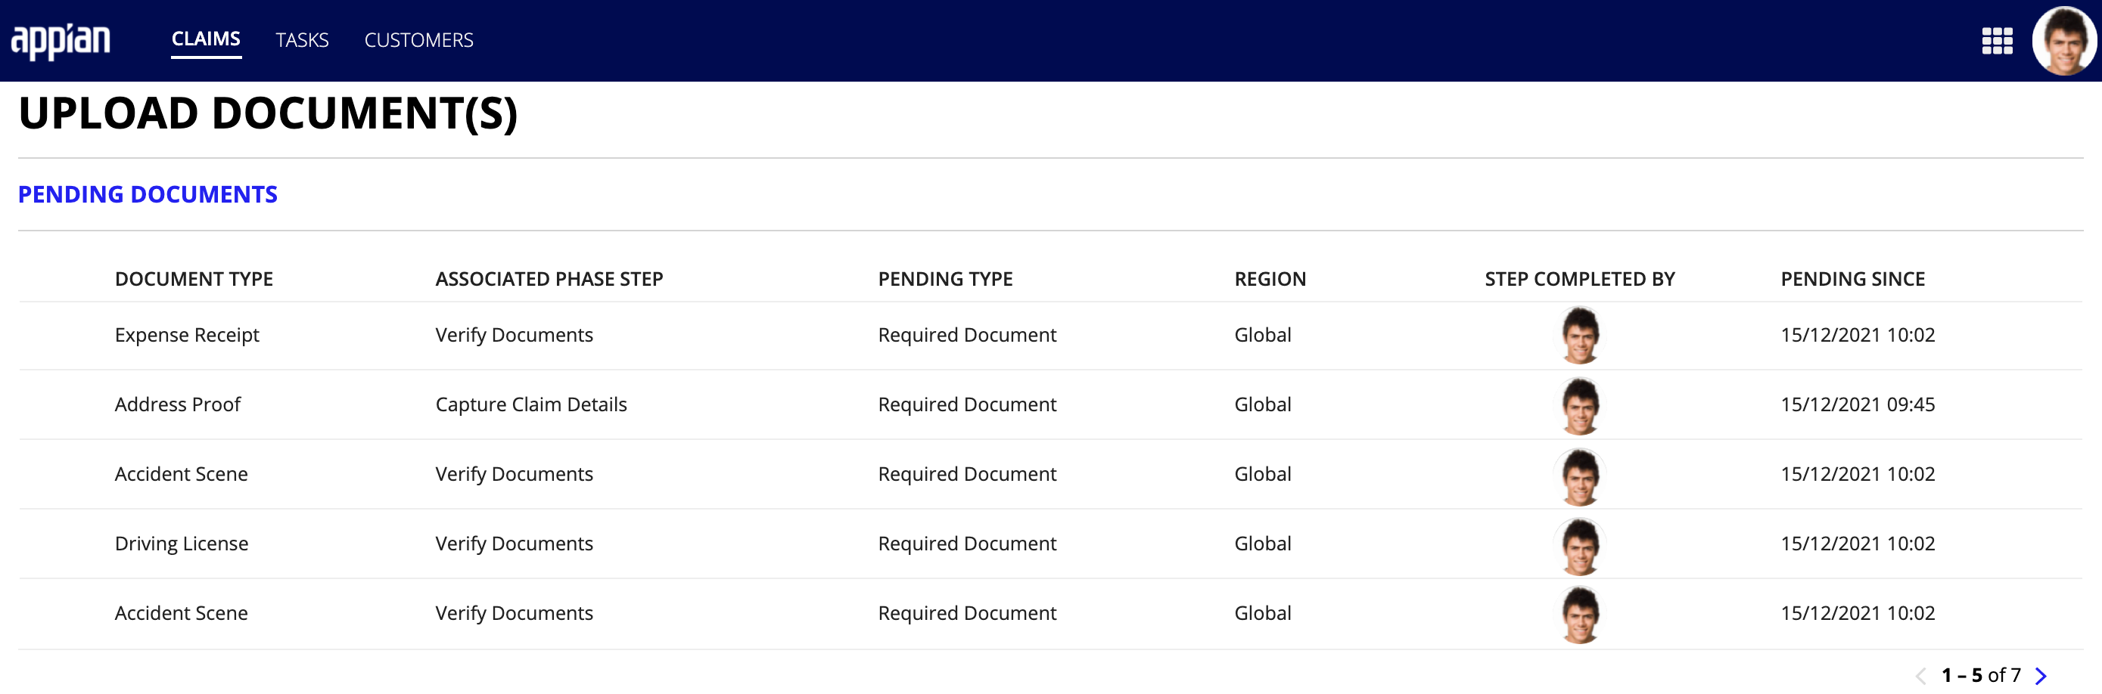Click the avatar for the Driving License row
Image resolution: width=2102 pixels, height=694 pixels.
point(1580,543)
